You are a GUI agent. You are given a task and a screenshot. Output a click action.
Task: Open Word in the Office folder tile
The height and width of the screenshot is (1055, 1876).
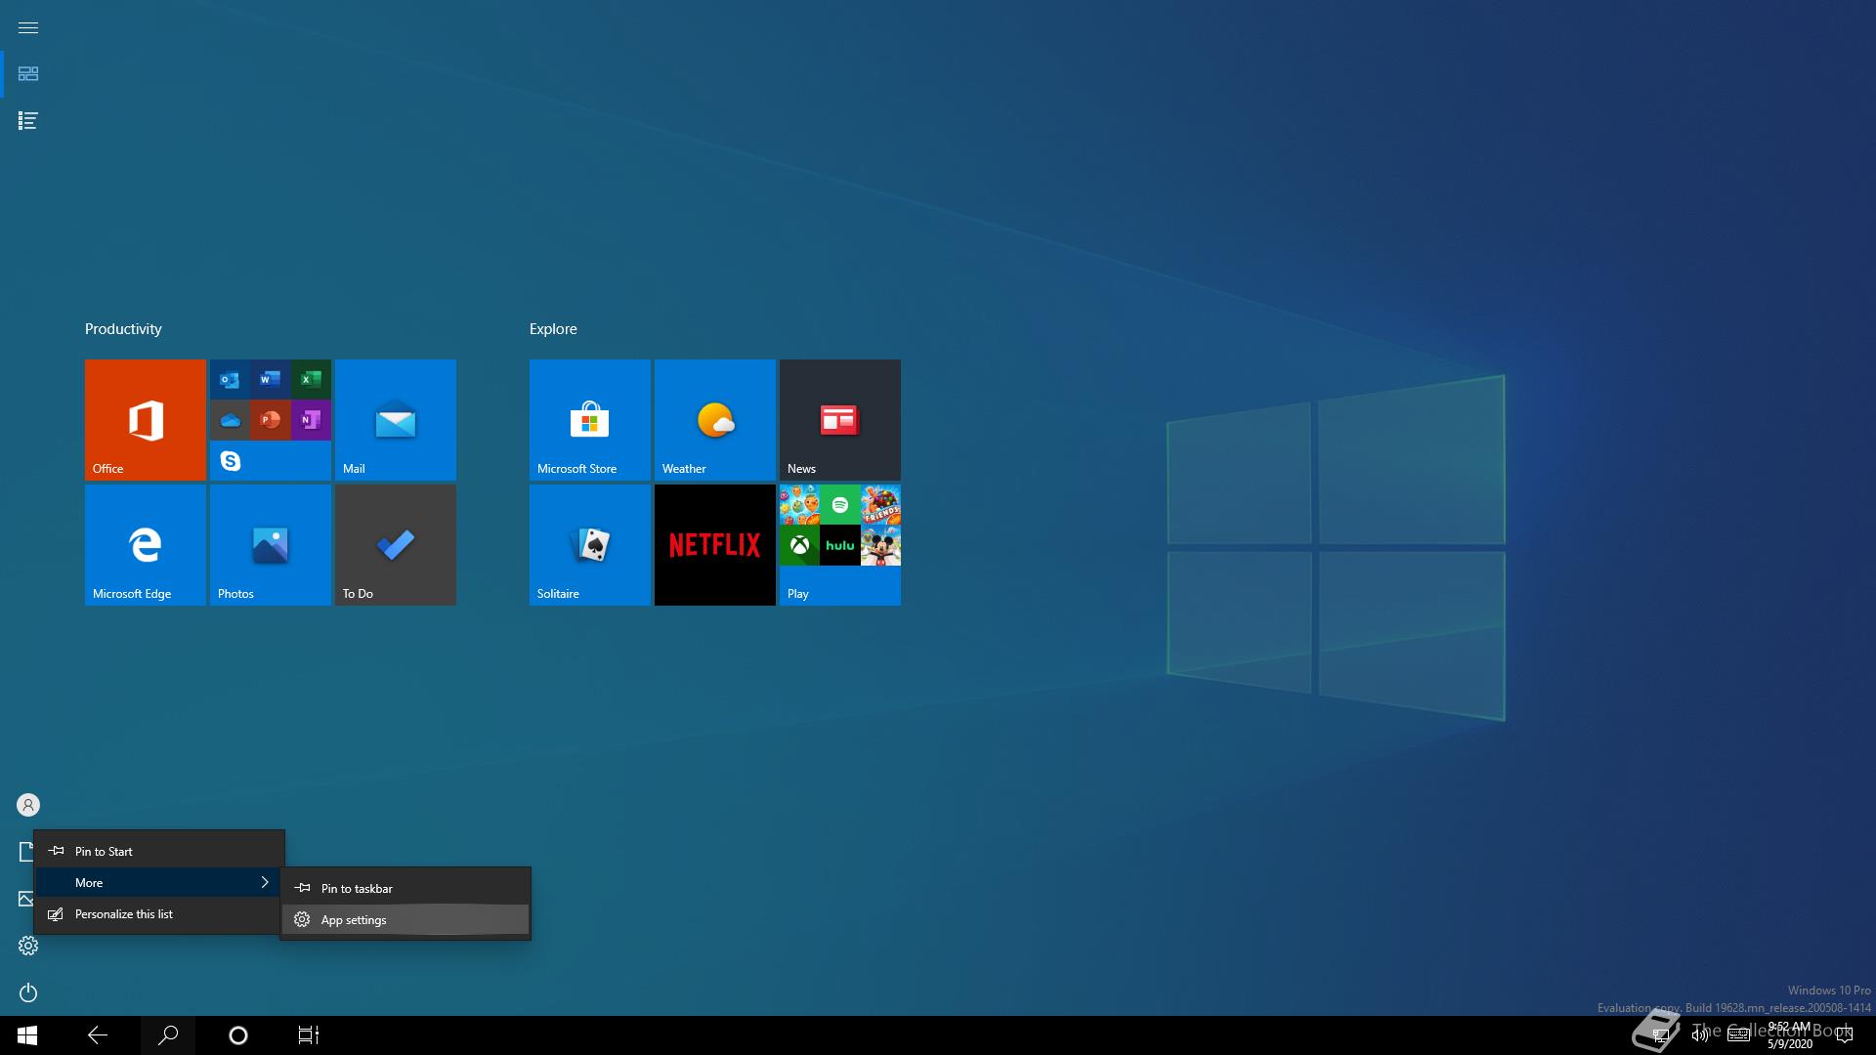tap(271, 379)
